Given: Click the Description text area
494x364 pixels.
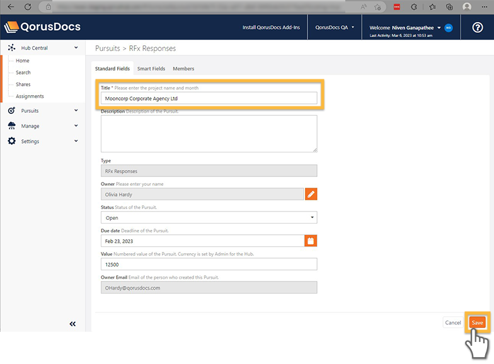Looking at the screenshot, I should (x=209, y=134).
